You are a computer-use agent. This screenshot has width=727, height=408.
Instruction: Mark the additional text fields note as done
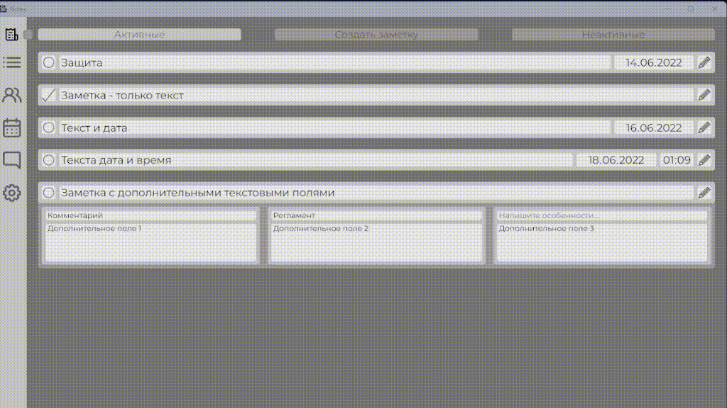[49, 193]
